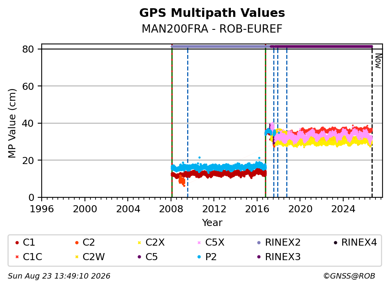Screen dimensions: 390x288
Task: Click the 2016 x-axis tick label
Action: pyautogui.click(x=257, y=209)
